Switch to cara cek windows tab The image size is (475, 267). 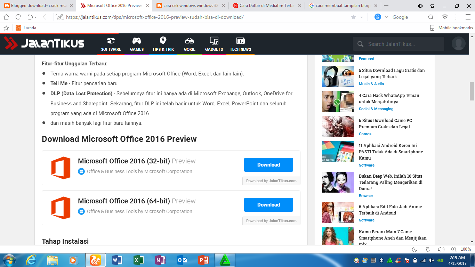[191, 6]
